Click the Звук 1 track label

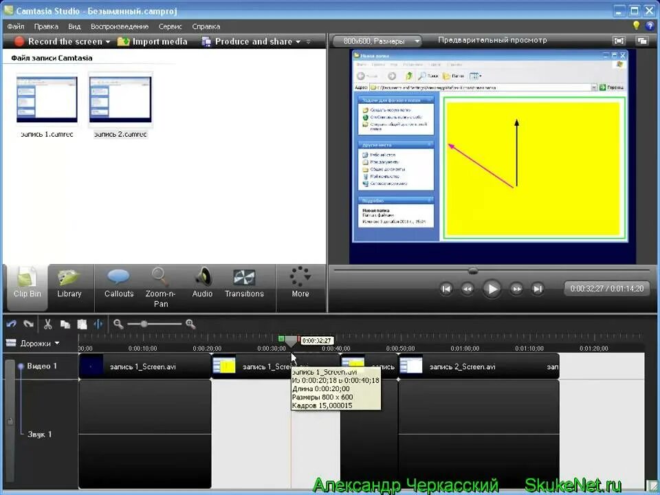[x=39, y=434]
